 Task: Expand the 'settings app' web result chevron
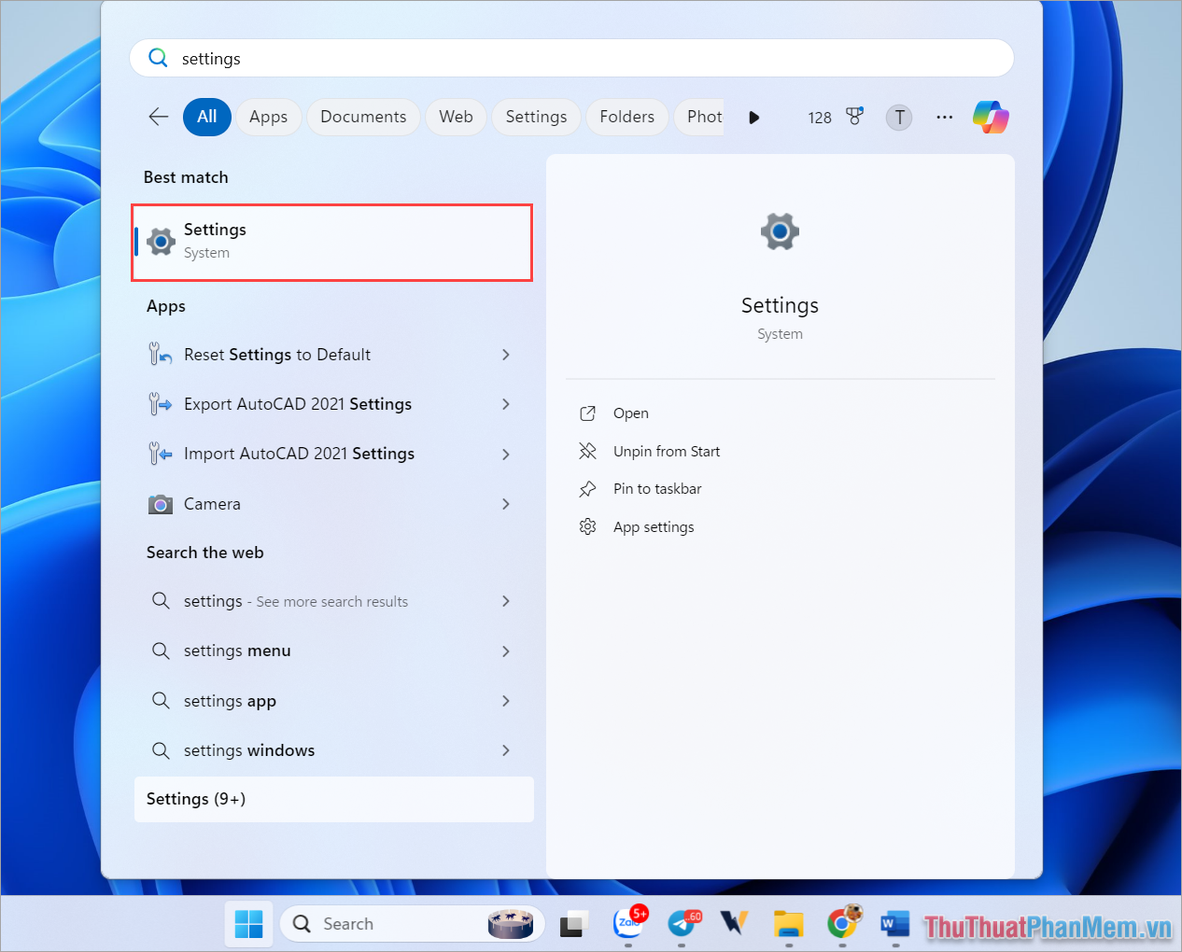[x=506, y=701]
